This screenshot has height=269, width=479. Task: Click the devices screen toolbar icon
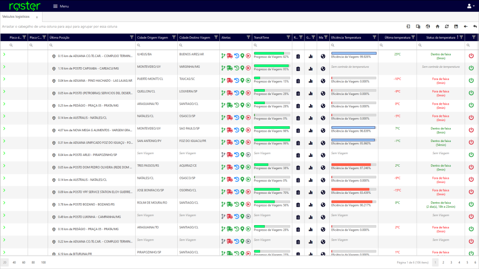(x=418, y=27)
